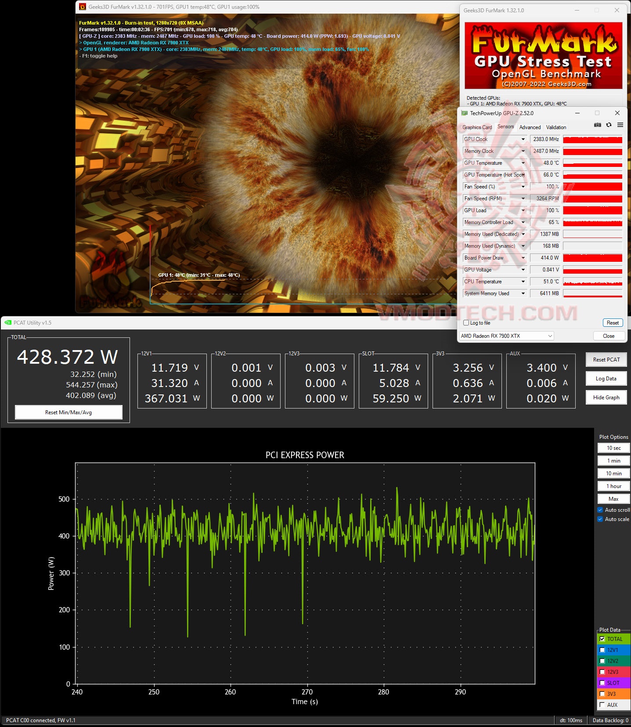Viewport: 631px width, 727px height.
Task: Open Memory Clock sensor dropdown arrow
Action: 523,151
